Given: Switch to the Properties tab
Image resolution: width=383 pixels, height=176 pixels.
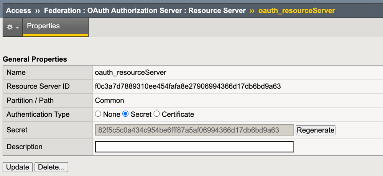Looking at the screenshot, I should coord(43,26).
